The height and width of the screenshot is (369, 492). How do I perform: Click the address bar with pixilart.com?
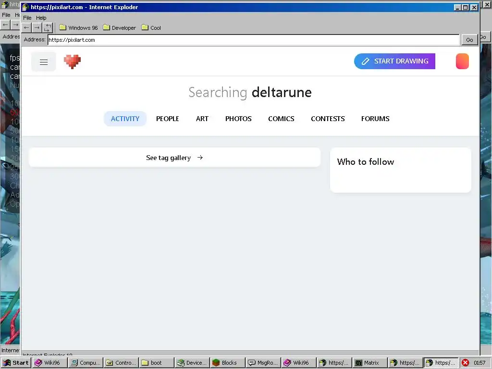254,40
